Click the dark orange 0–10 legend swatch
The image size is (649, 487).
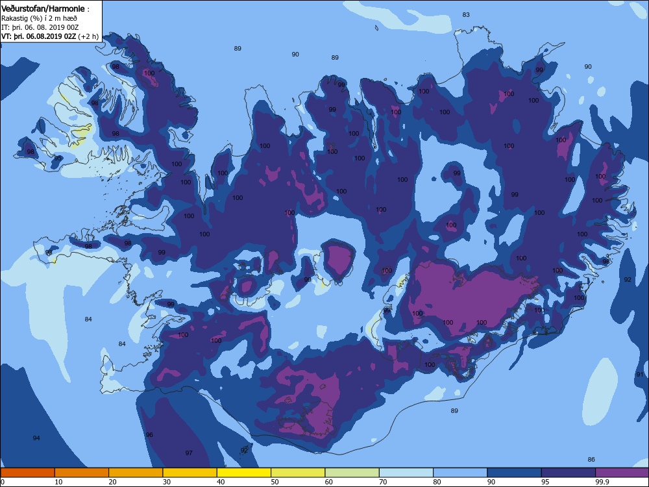27,473
